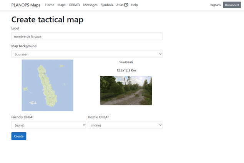Open the Hostile ORBAT dropdown

pyautogui.click(x=125, y=125)
